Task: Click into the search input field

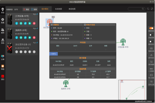Action: 135,9
